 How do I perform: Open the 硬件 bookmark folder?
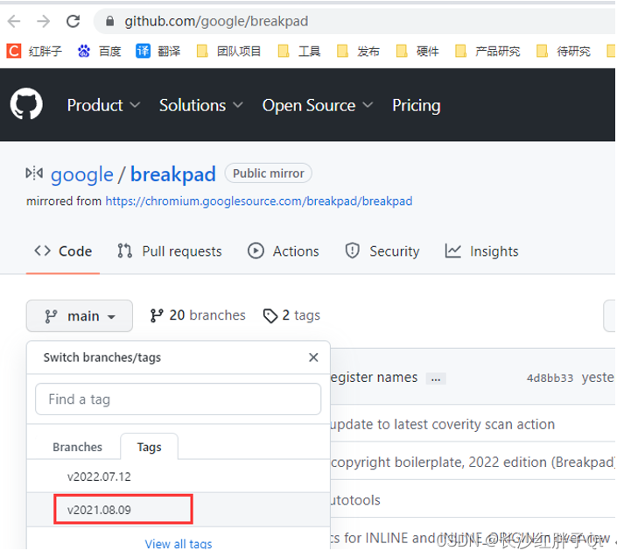[x=417, y=51]
